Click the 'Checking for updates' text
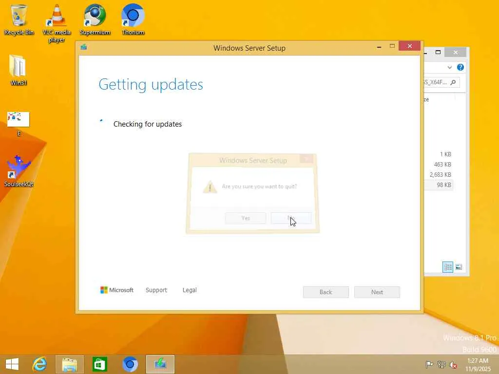The width and height of the screenshot is (499, 374). (148, 124)
